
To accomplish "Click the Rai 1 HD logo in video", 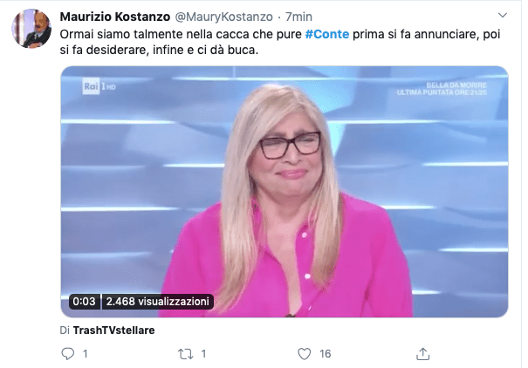I will pos(99,86).
